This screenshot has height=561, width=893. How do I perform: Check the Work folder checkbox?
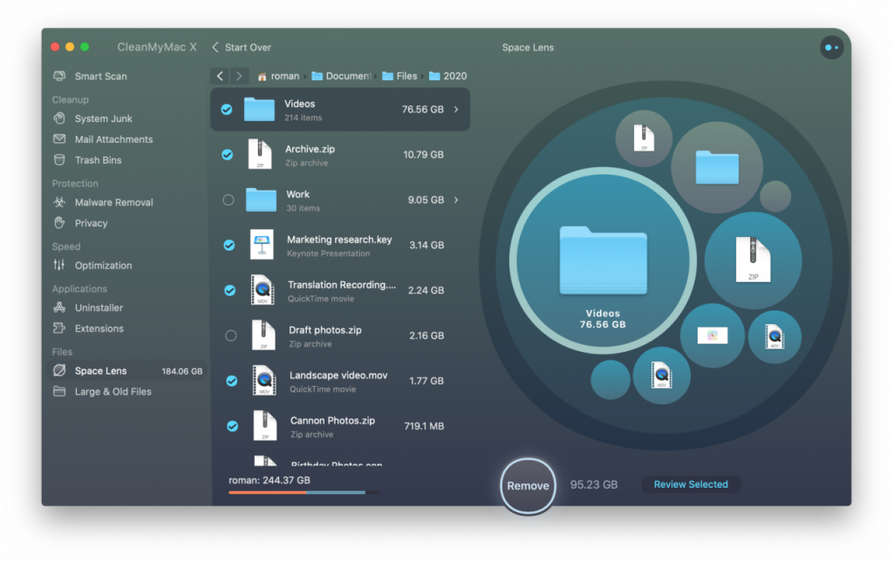point(228,199)
